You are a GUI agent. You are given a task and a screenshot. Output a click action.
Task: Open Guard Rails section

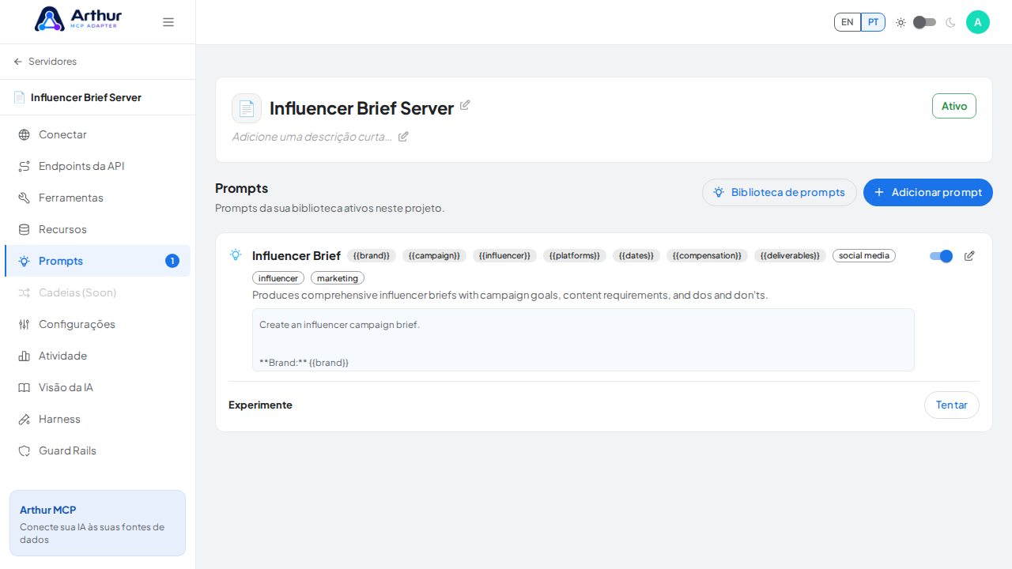pos(97,450)
